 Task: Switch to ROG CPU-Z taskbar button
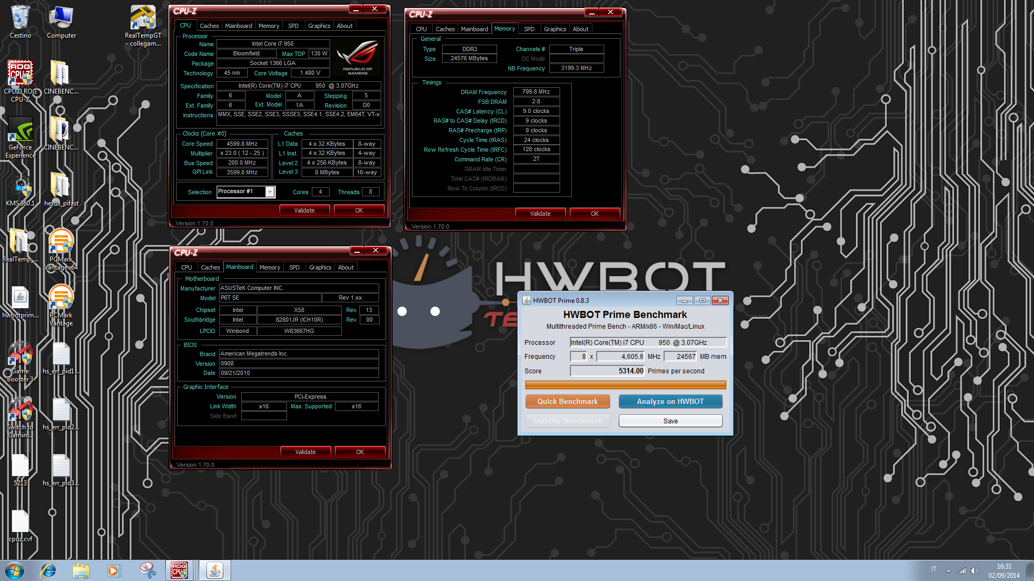point(180,570)
